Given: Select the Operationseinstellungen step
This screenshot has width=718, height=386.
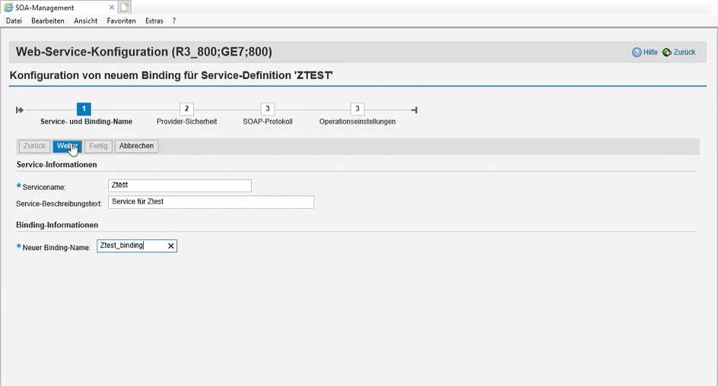Looking at the screenshot, I should click(357, 109).
